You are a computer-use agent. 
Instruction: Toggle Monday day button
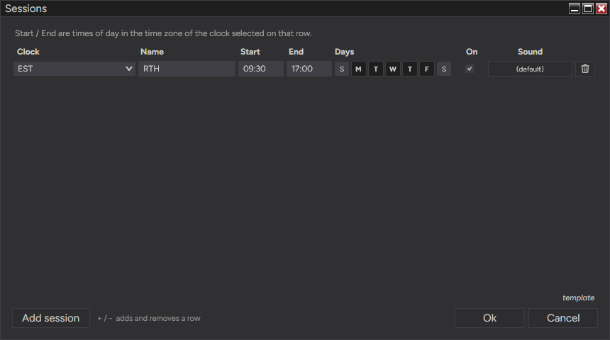[x=359, y=69]
